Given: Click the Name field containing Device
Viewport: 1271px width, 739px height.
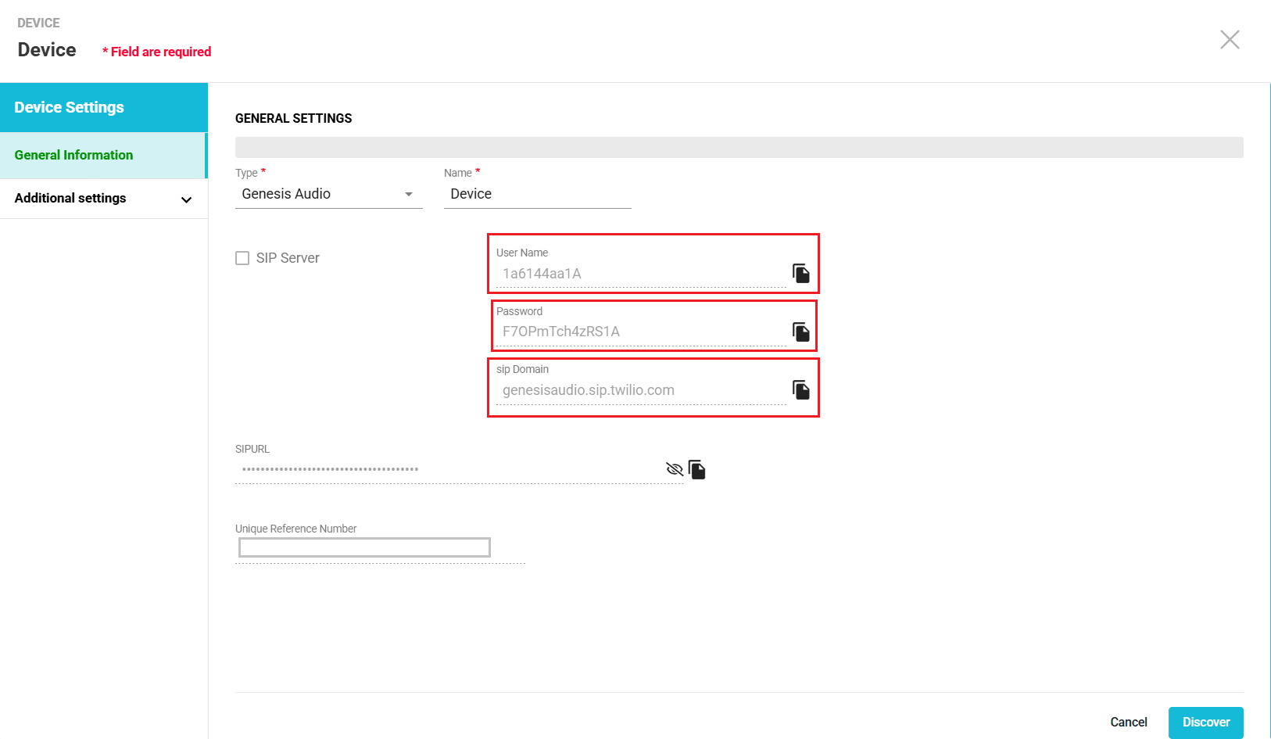Looking at the screenshot, I should click(537, 194).
